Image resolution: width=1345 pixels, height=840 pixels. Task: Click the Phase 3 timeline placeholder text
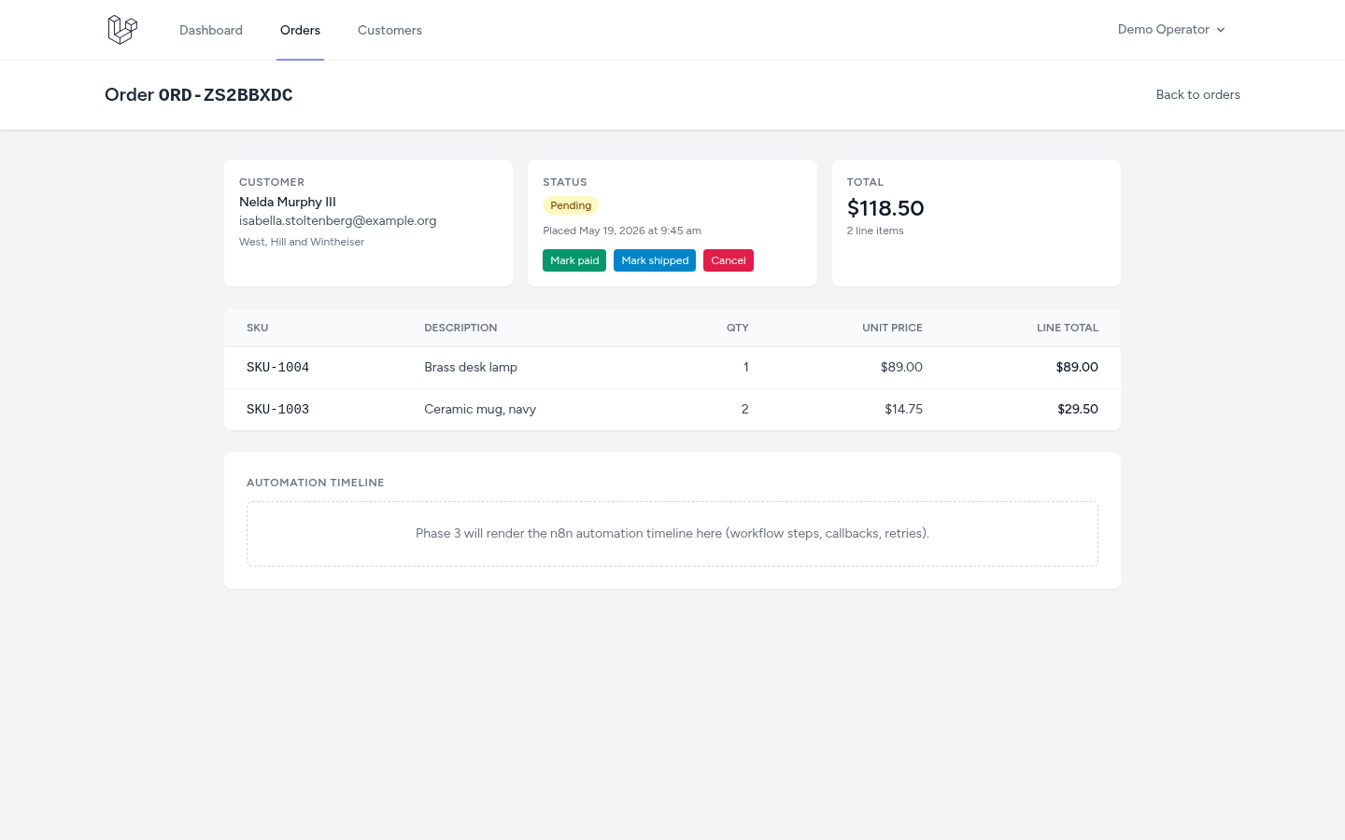click(672, 534)
